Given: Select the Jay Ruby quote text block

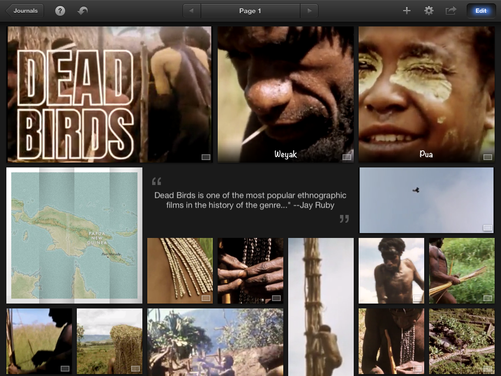Looking at the screenshot, I should point(250,200).
